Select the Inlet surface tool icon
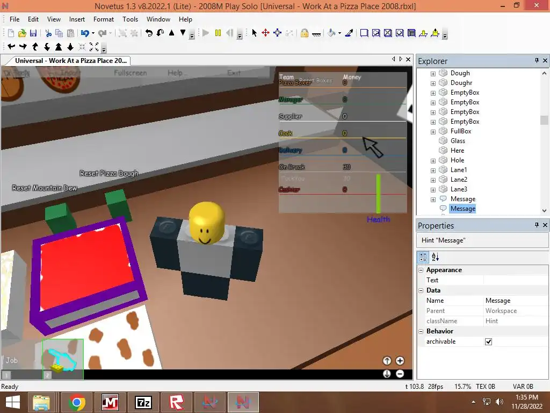 tap(411, 33)
